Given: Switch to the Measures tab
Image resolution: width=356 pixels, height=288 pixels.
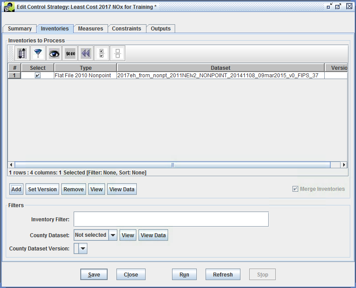Looking at the screenshot, I should click(x=90, y=28).
